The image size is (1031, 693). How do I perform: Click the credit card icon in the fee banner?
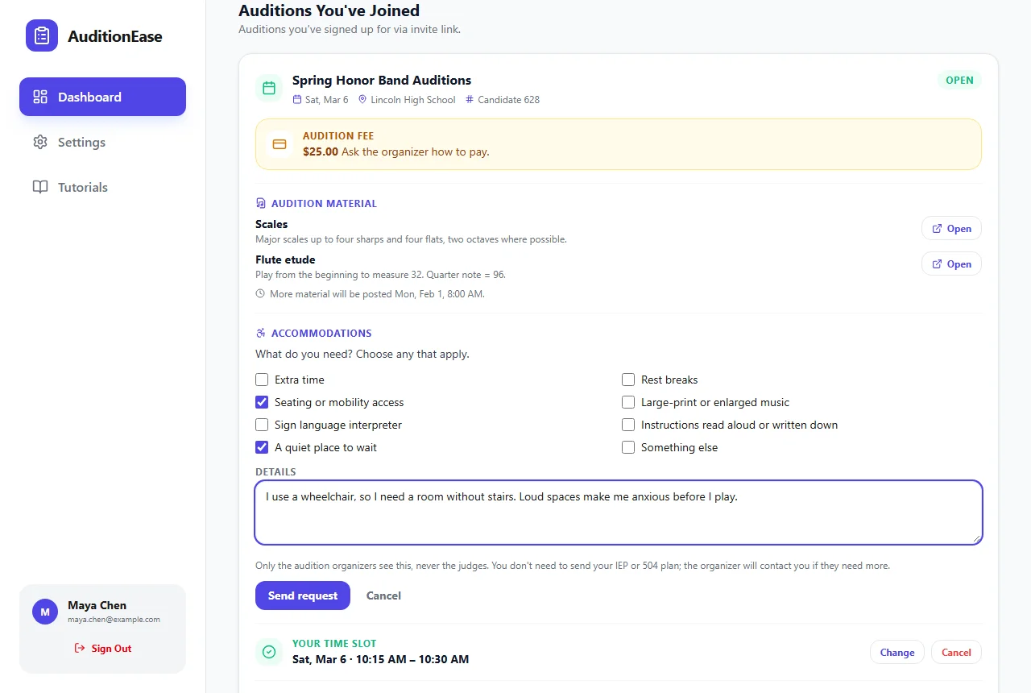(279, 144)
